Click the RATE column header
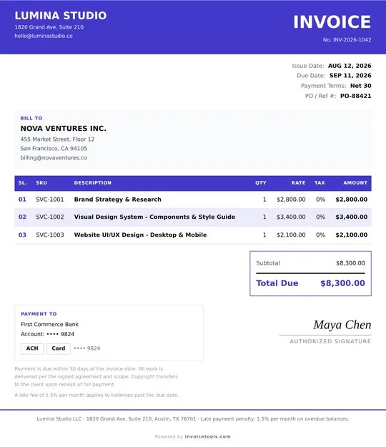Image resolution: width=386 pixels, height=447 pixels. pos(298,183)
